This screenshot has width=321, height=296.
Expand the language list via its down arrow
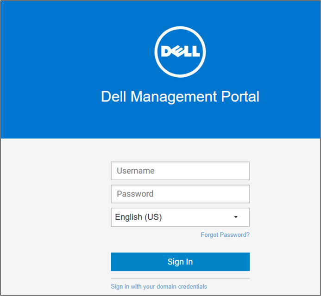click(236, 217)
